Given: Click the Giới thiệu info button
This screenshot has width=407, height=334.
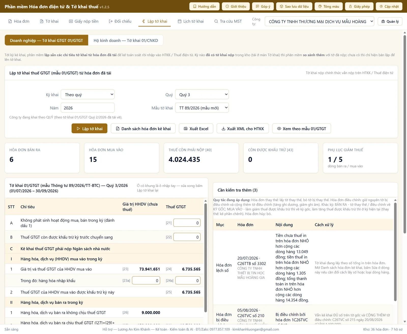Looking at the screenshot, I should click(x=236, y=6).
